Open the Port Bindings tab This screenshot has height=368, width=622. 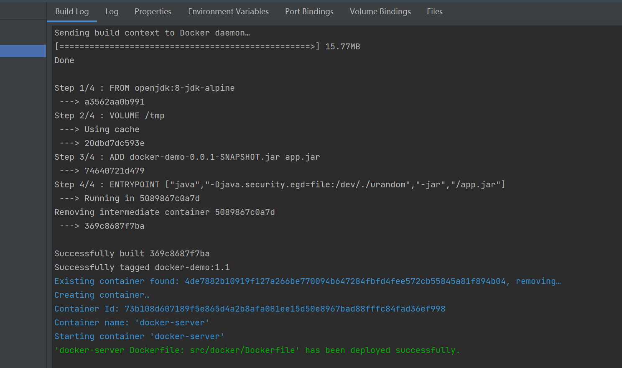point(309,12)
